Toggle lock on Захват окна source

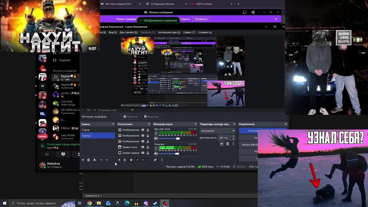[148, 147]
